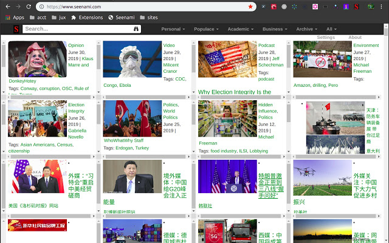Open the About menu item

click(x=355, y=37)
